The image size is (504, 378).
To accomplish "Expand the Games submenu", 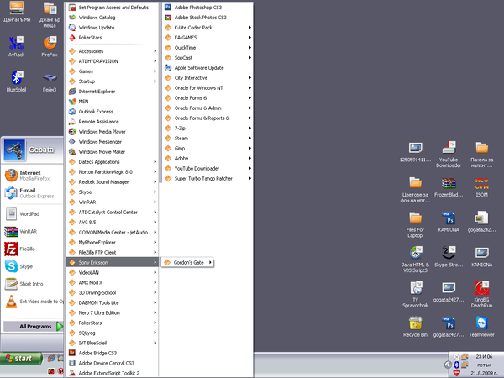I will [x=113, y=71].
